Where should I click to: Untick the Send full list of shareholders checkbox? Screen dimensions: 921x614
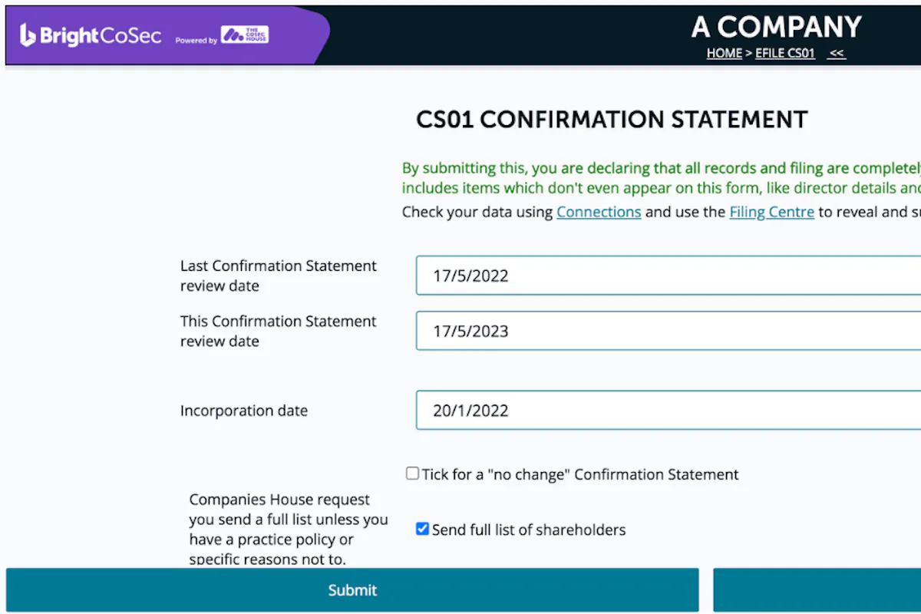pos(422,529)
